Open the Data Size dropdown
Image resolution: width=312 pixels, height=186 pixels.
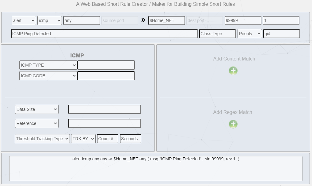[36, 109]
